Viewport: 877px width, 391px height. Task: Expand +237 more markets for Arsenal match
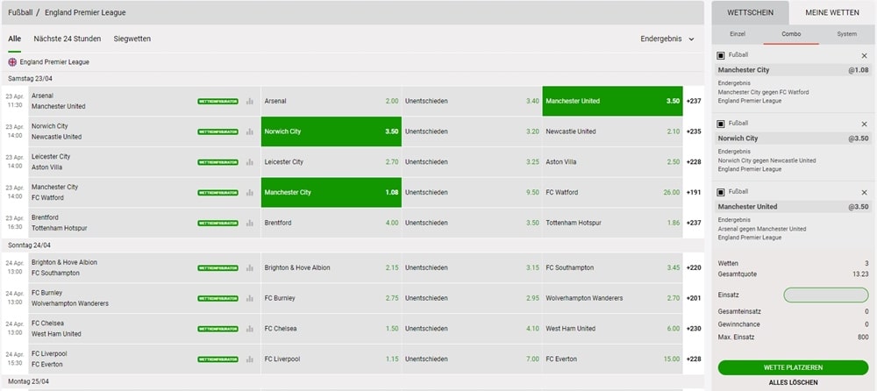point(694,101)
